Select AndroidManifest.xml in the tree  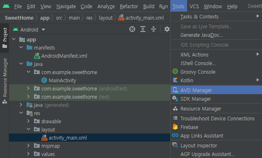[64, 56]
